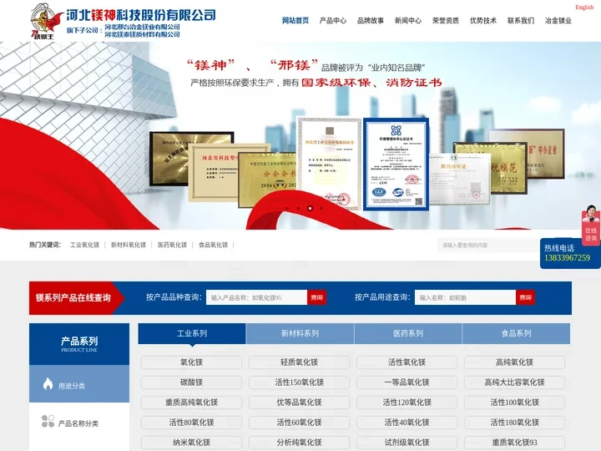
Task: Focus the product name query input field
Action: click(256, 297)
